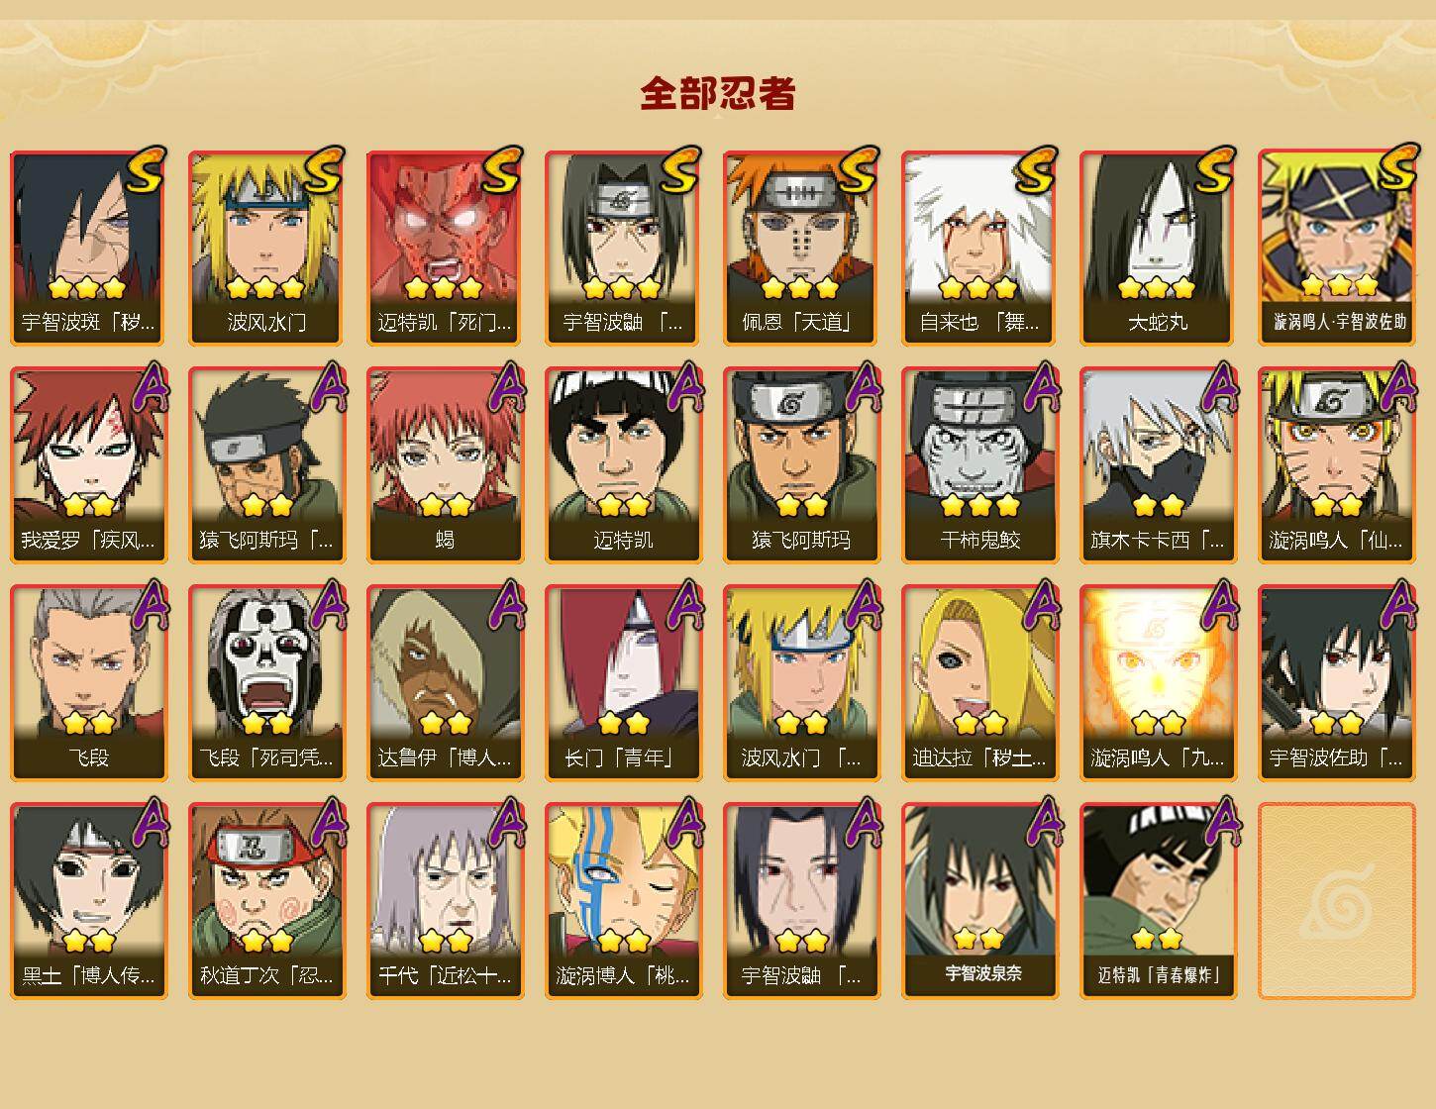Open the 长门「青年」 ninja card
This screenshot has height=1109, width=1436.
point(623,683)
